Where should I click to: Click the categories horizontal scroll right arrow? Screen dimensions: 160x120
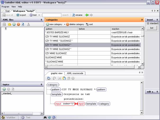tap(139, 67)
